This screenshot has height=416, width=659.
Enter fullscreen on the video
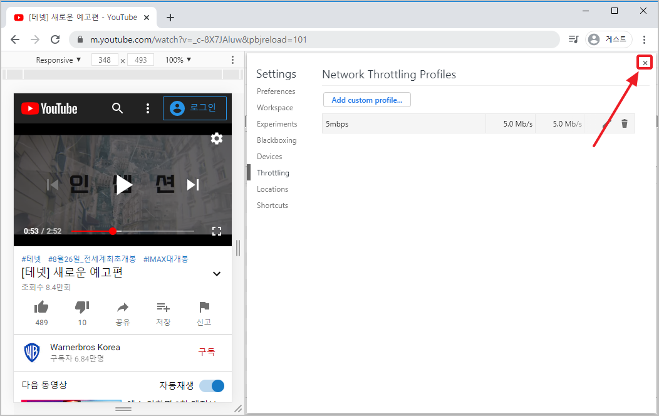tap(217, 231)
